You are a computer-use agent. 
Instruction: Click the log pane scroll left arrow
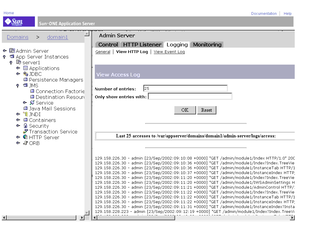(95, 217)
